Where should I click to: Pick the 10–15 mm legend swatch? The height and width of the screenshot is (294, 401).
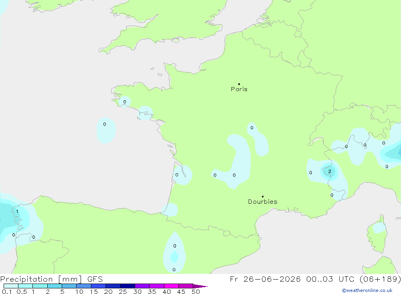coord(84,286)
